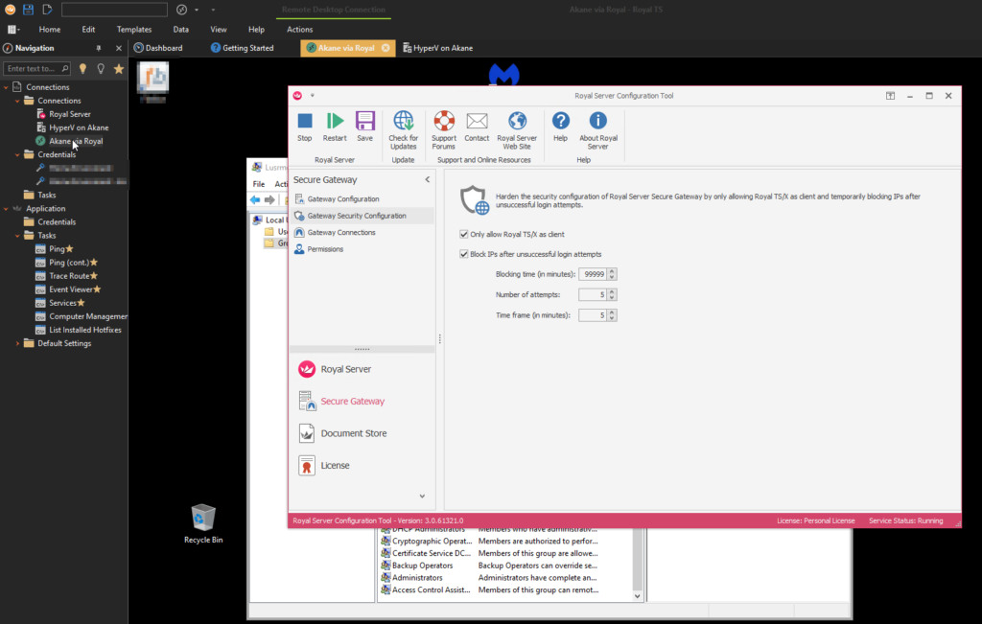This screenshot has height=624, width=982.
Task: Select the Ping (cont.) task
Action: click(66, 263)
